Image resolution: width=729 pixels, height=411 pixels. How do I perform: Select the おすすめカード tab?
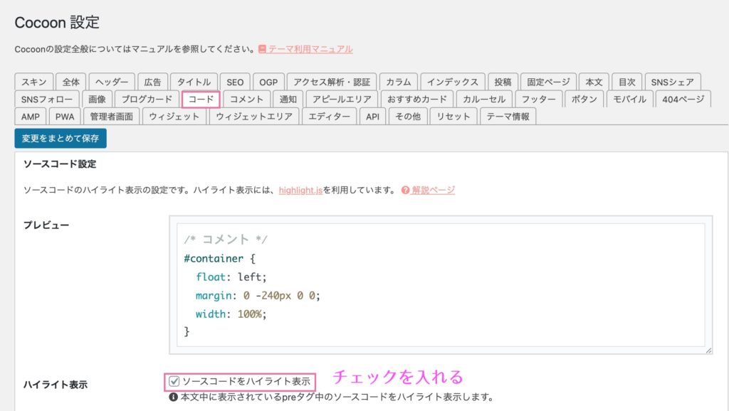[416, 99]
